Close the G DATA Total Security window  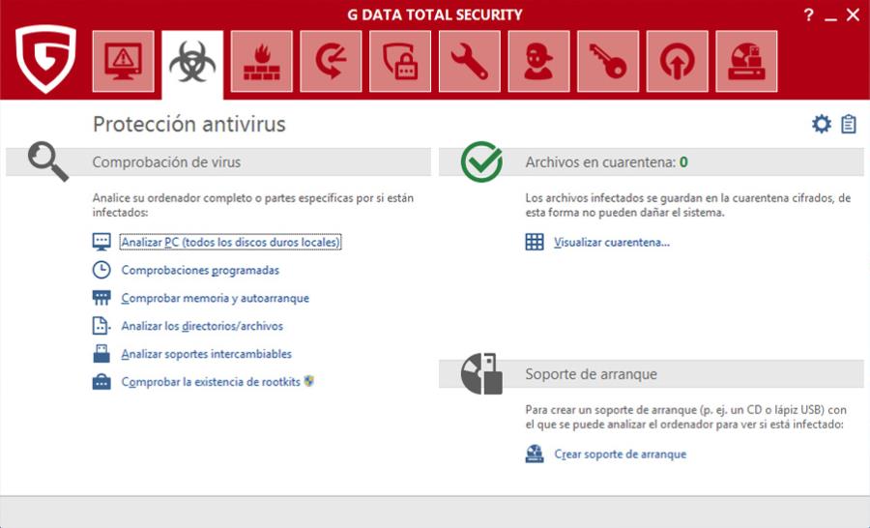853,15
